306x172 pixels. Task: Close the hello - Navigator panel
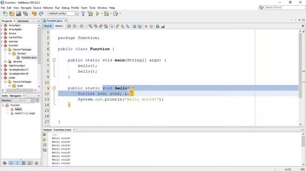coord(24,96)
